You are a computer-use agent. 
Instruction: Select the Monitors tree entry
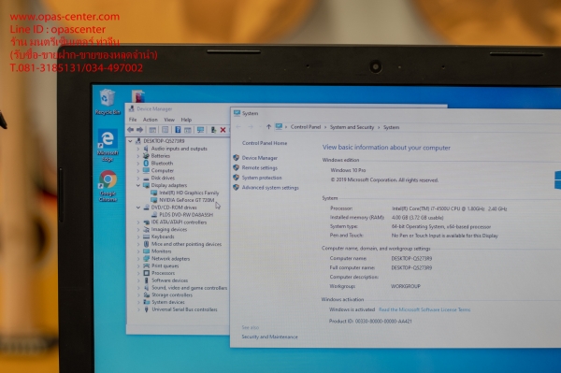161,251
